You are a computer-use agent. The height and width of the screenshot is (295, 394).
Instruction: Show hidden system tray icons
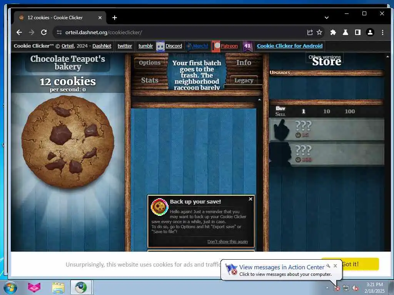pos(327,288)
